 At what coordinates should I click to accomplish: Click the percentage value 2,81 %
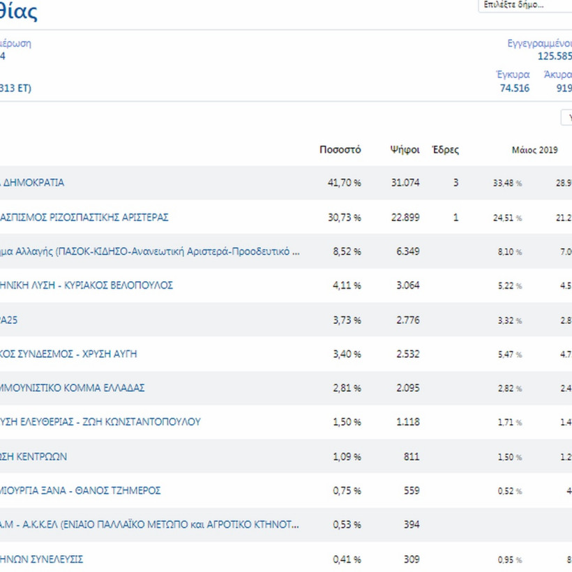click(x=347, y=388)
